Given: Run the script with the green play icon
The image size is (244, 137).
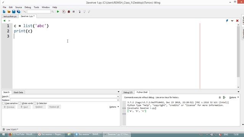Looking at the screenshot, I should [58, 12].
